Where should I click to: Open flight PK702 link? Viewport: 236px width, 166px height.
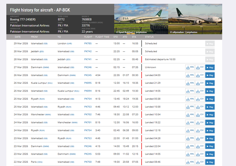pos(88,115)
